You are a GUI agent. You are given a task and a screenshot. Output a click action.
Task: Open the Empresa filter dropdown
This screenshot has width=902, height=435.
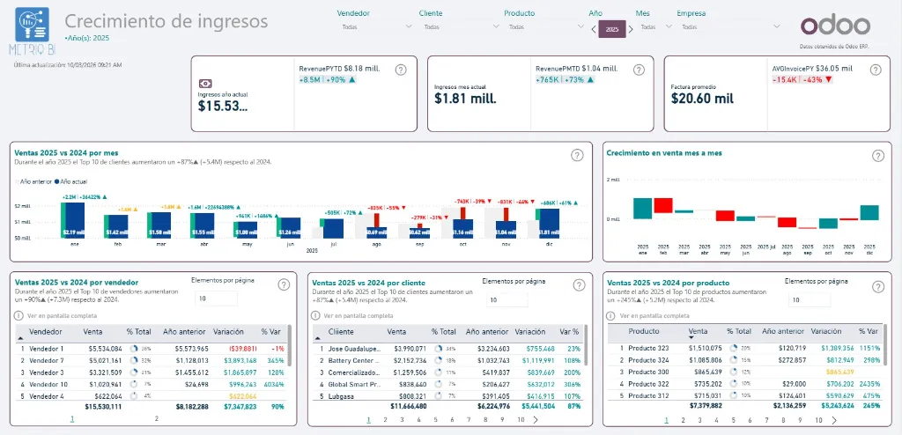coord(729,26)
